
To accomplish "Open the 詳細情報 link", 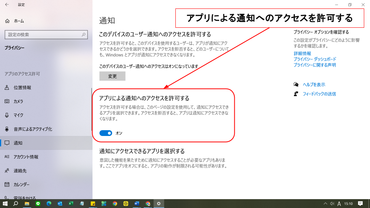I will (x=302, y=54).
